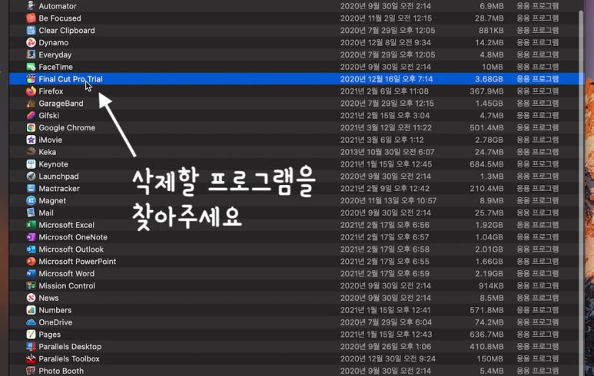Click the Photo Booth icon

(31, 371)
